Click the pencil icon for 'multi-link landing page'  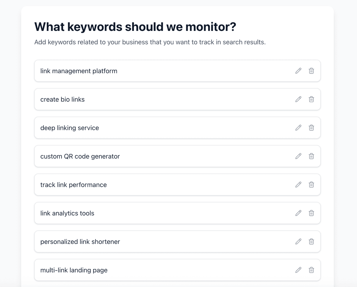[x=298, y=270]
